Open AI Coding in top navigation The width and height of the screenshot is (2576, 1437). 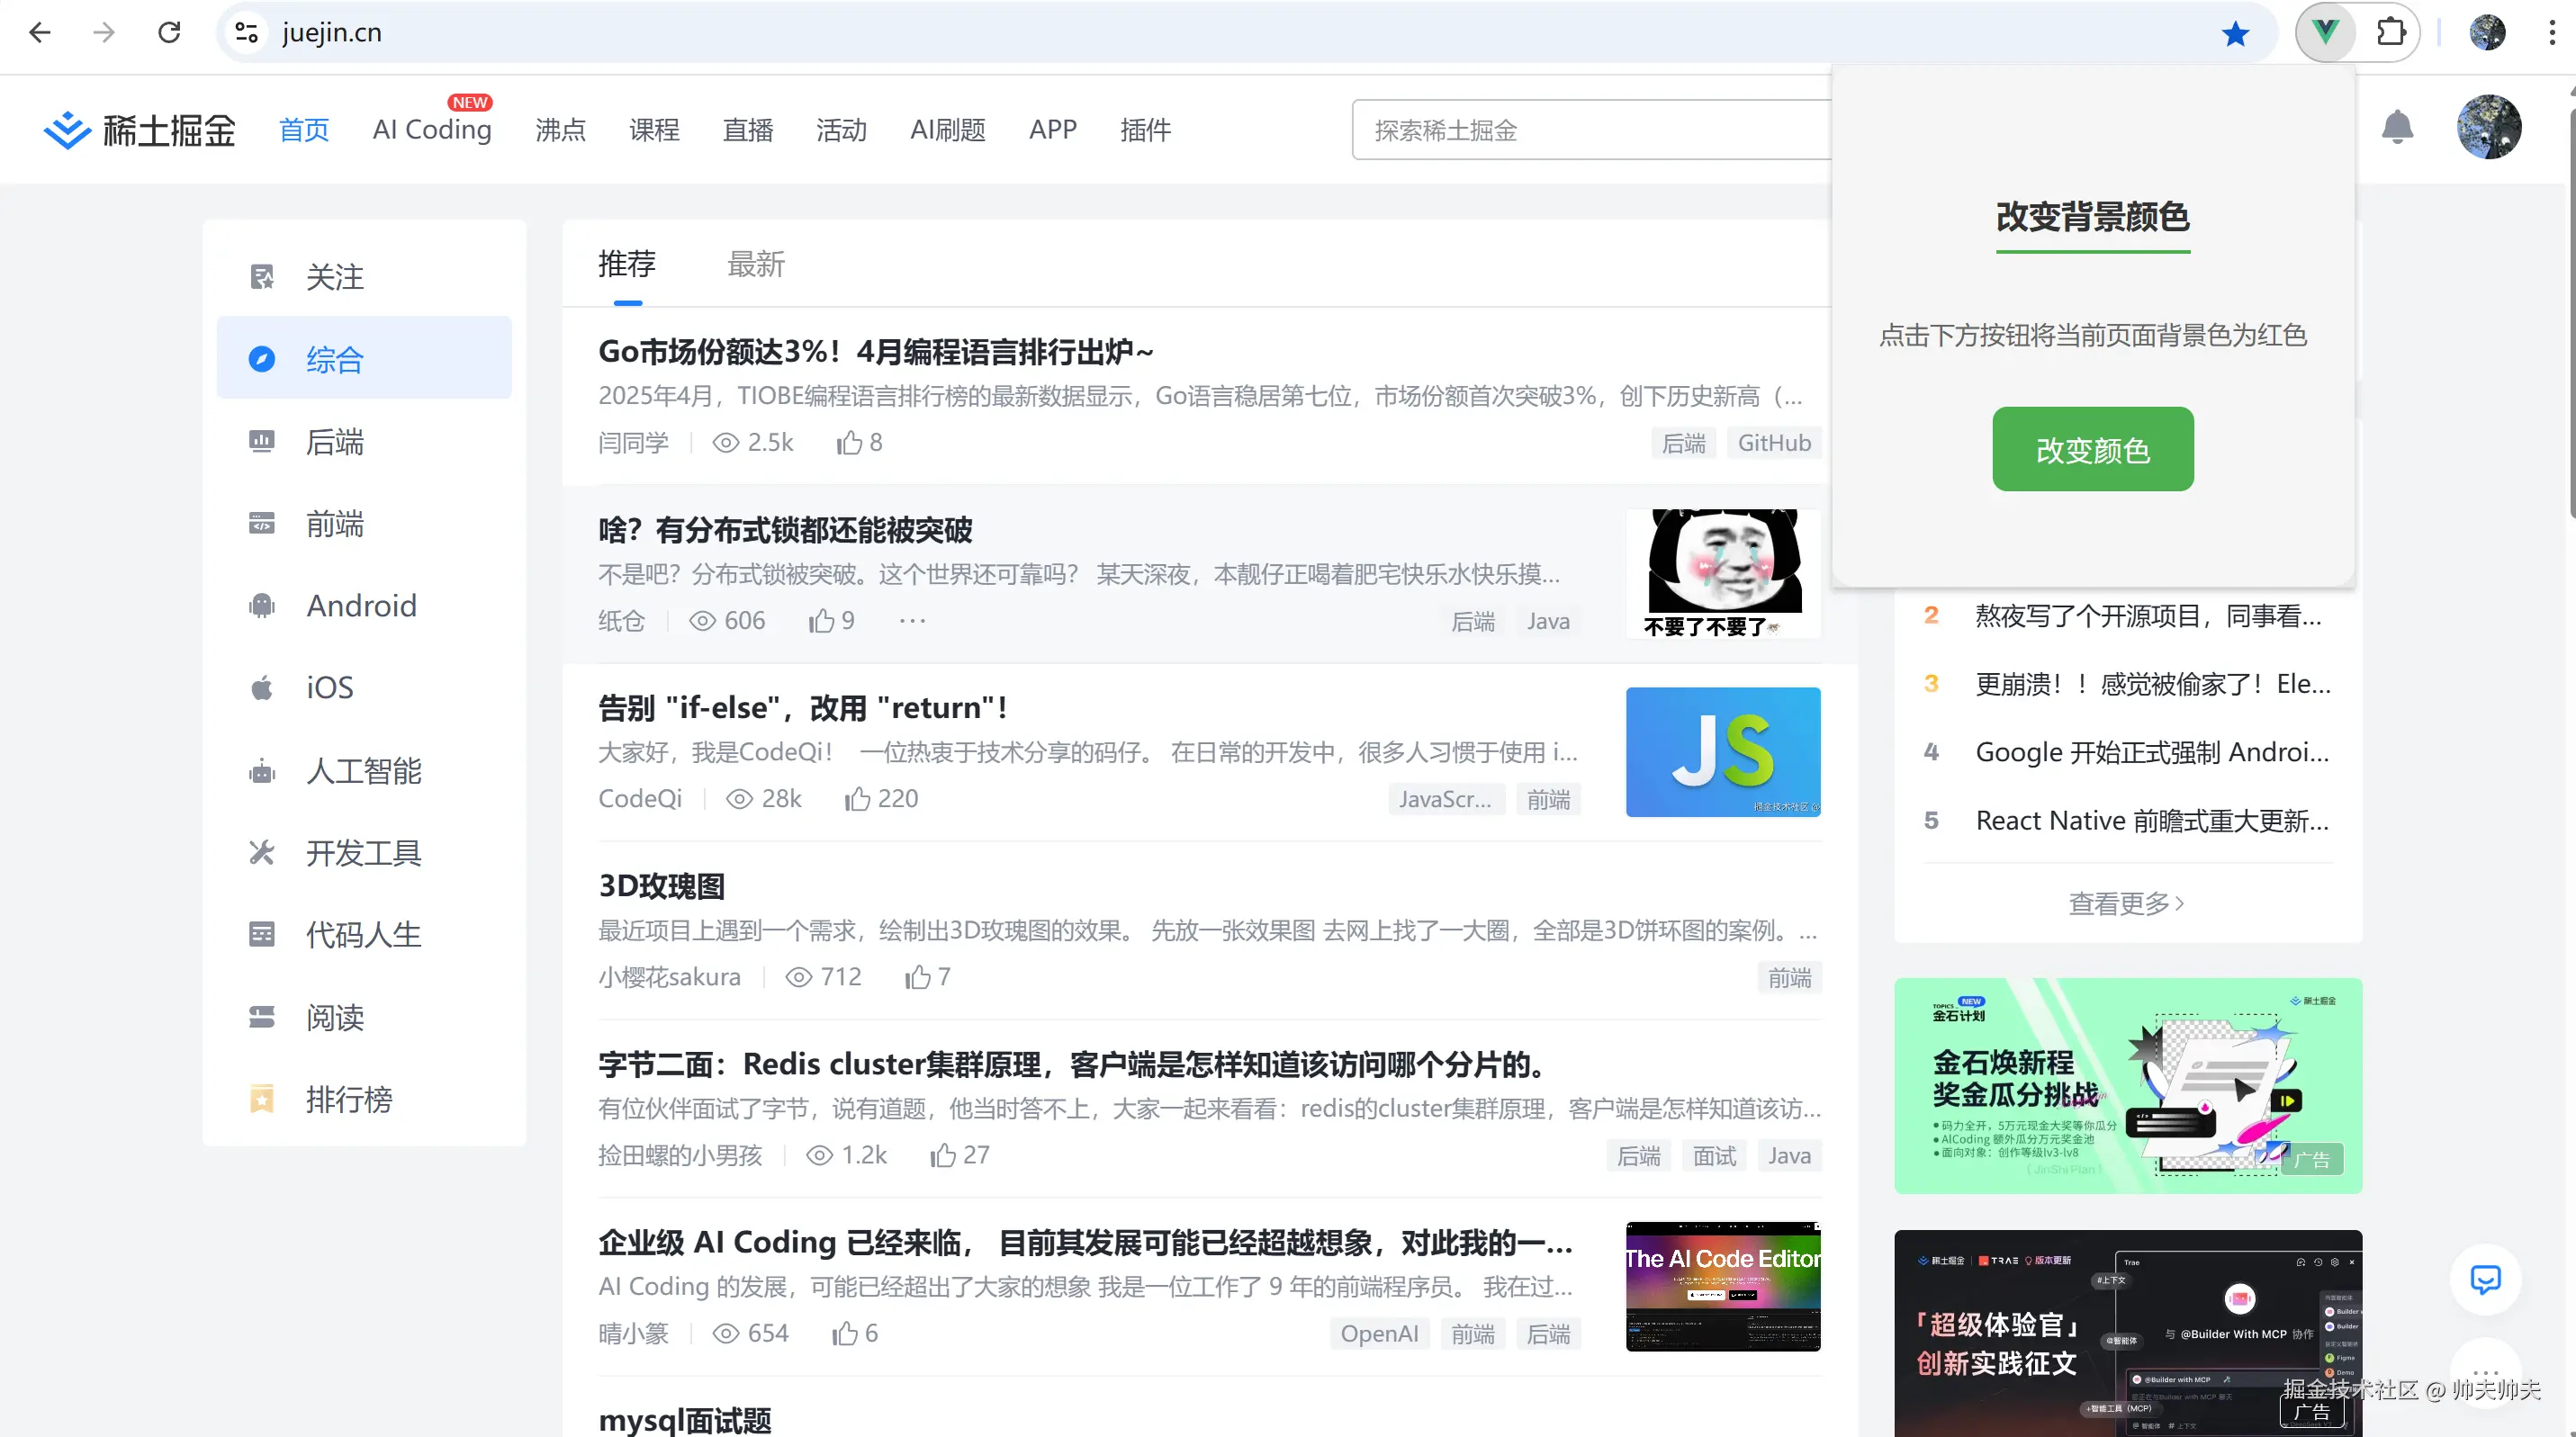(432, 130)
